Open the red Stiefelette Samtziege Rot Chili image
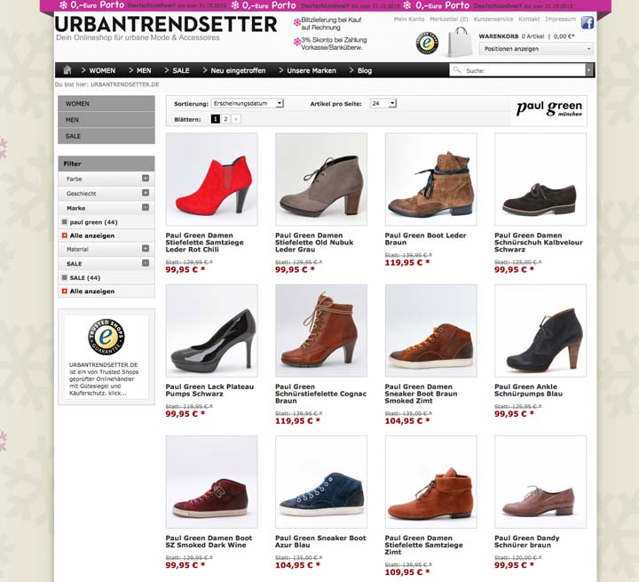The image size is (639, 582). (211, 179)
